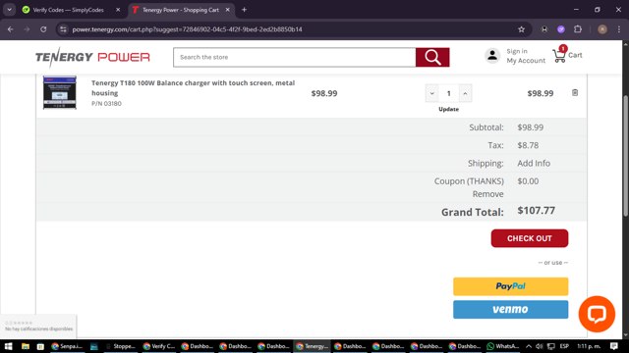Click the CHECK OUT button
Viewport: 629px width, 353px height.
tap(530, 238)
